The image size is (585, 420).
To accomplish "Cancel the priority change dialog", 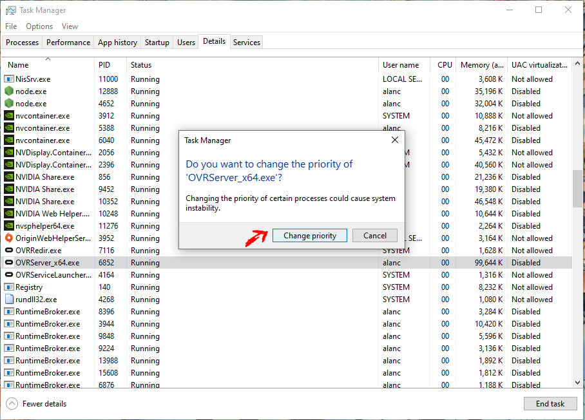I will [x=375, y=236].
